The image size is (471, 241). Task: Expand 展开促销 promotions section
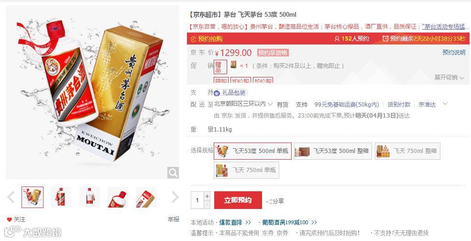[x=449, y=77]
